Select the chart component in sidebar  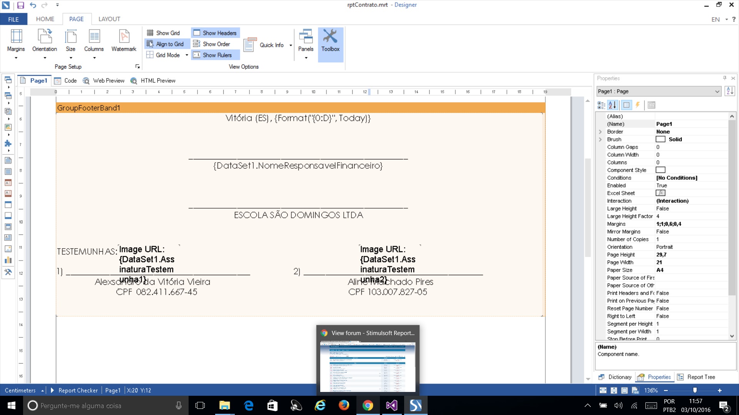coord(8,260)
